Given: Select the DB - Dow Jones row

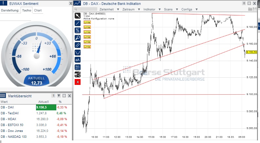Looking at the screenshot, I should (36, 131).
